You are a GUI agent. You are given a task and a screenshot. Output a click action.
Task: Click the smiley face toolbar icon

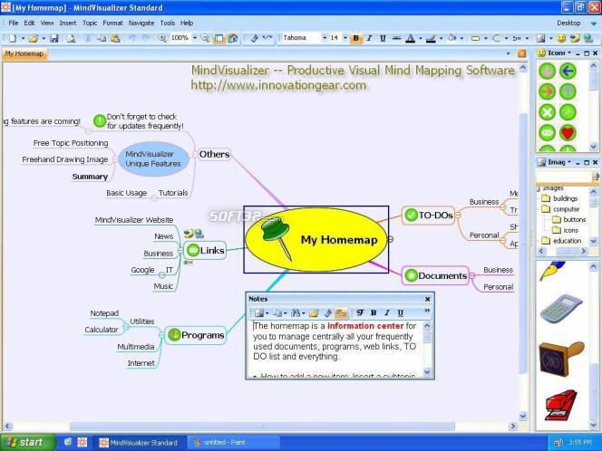[x=561, y=38]
